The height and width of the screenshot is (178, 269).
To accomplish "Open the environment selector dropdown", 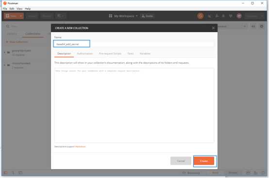I will click(x=232, y=26).
